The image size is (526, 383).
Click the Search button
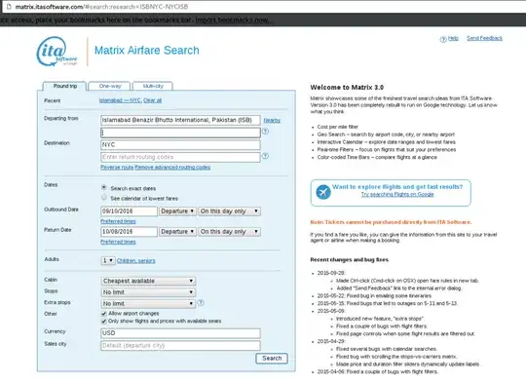click(x=272, y=359)
